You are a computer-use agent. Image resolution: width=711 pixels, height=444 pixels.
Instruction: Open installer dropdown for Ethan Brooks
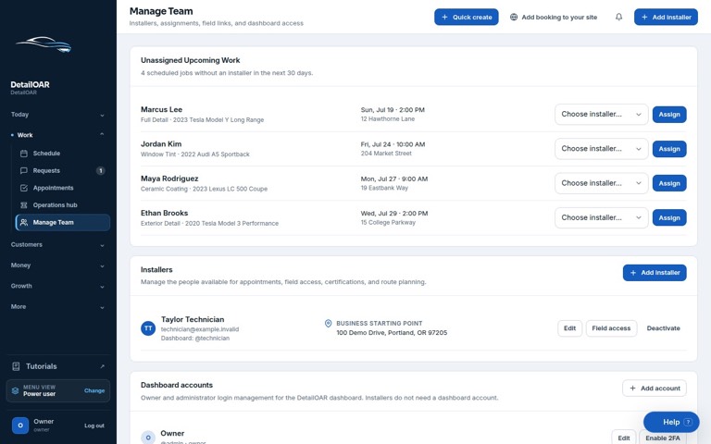[x=601, y=217]
